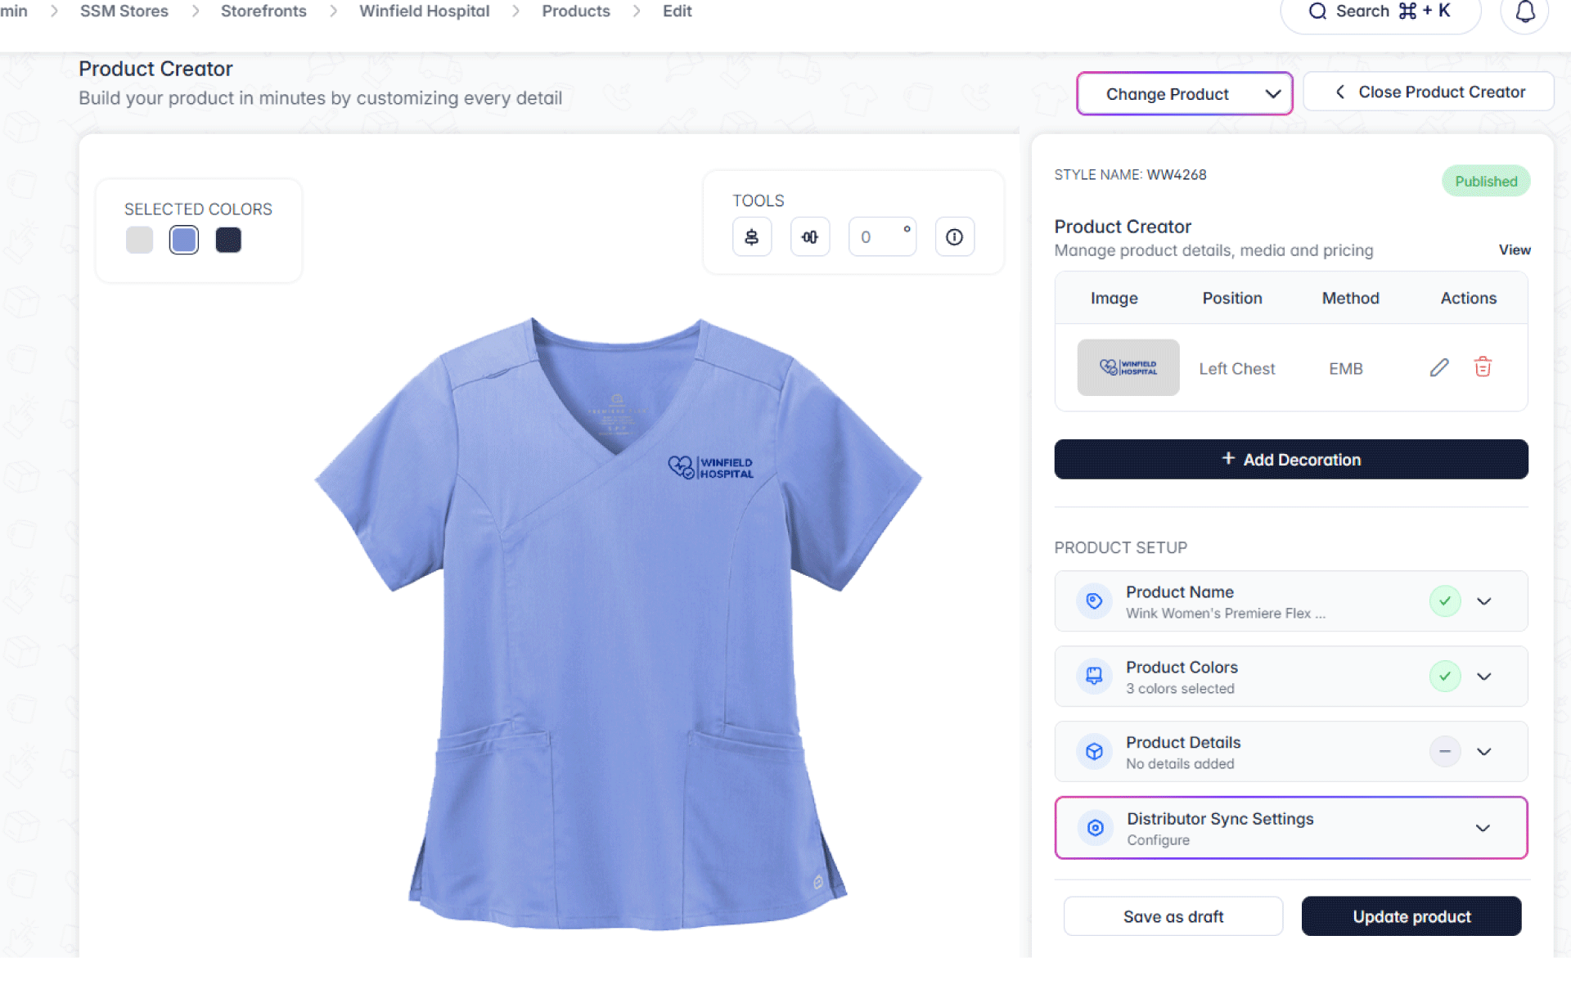This screenshot has height=985, width=1571.
Task: Click the Update product button
Action: [1411, 916]
